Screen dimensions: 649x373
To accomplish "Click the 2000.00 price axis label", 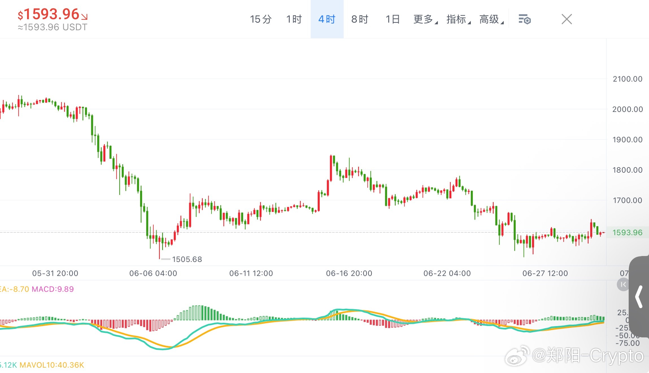I will (628, 109).
